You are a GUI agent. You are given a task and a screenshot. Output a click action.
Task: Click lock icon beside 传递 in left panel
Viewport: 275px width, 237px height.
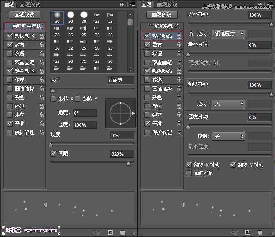tap(42, 80)
